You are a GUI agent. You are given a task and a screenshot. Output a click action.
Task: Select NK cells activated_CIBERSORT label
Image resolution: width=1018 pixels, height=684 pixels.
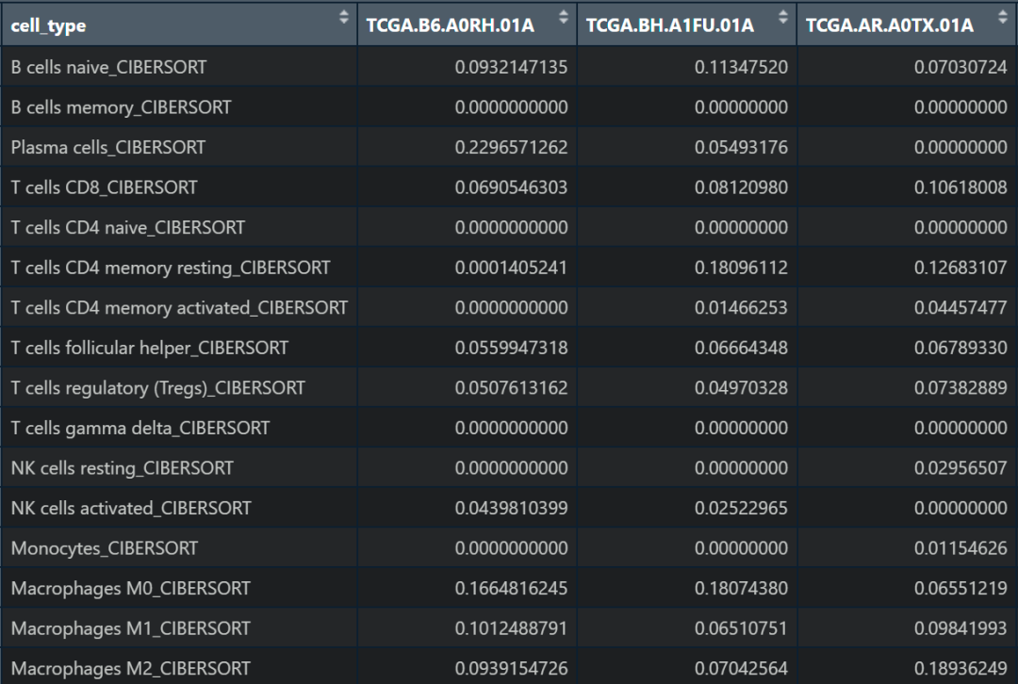pyautogui.click(x=130, y=509)
